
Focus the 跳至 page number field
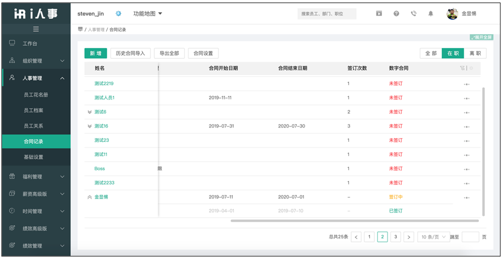click(x=470, y=237)
